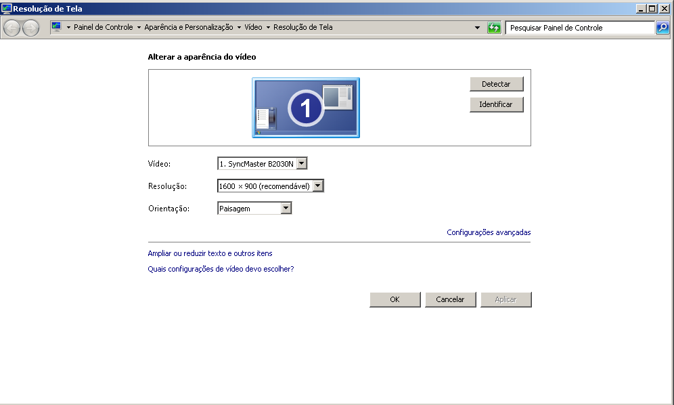Image resolution: width=674 pixels, height=405 pixels.
Task: Open Quais configurações de vídeo devo escolher link
Action: [221, 269]
